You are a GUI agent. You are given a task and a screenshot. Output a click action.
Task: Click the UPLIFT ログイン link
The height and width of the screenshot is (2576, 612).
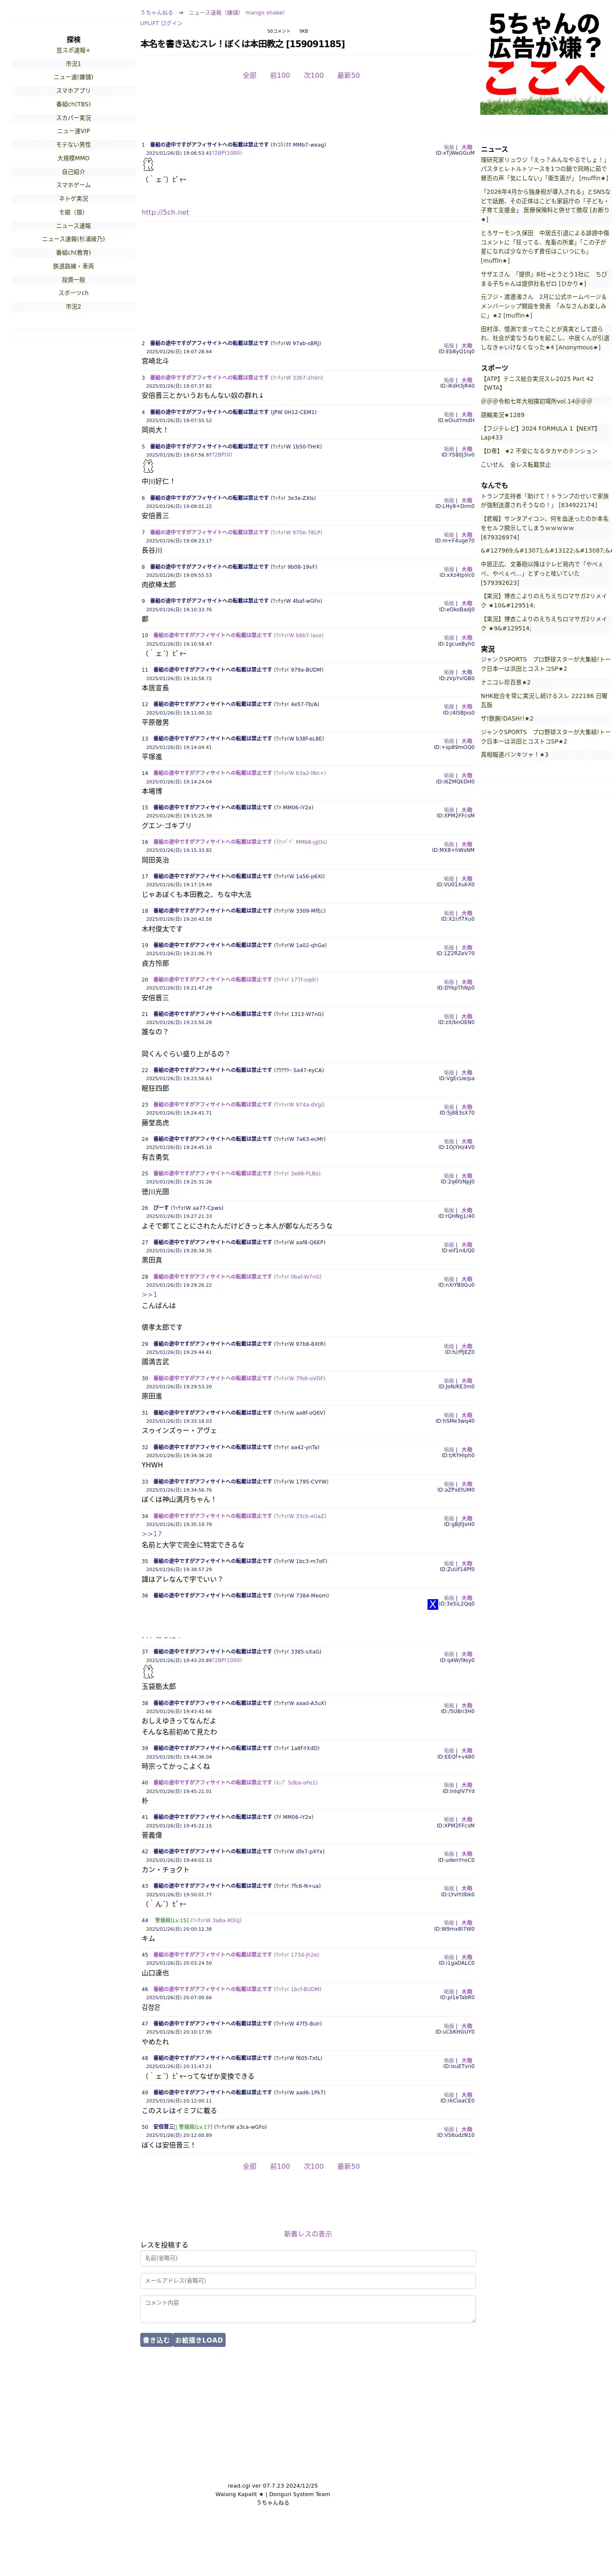click(161, 23)
